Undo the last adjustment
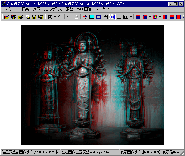This screenshot has width=185, height=156. tap(69, 17)
